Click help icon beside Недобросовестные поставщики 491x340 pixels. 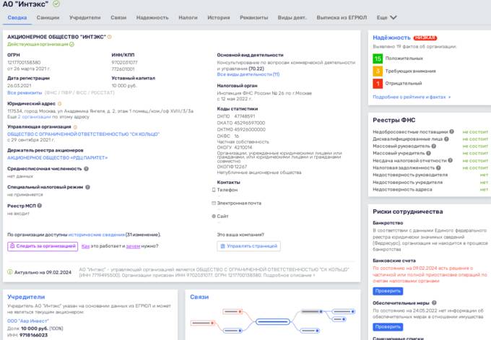point(452,132)
